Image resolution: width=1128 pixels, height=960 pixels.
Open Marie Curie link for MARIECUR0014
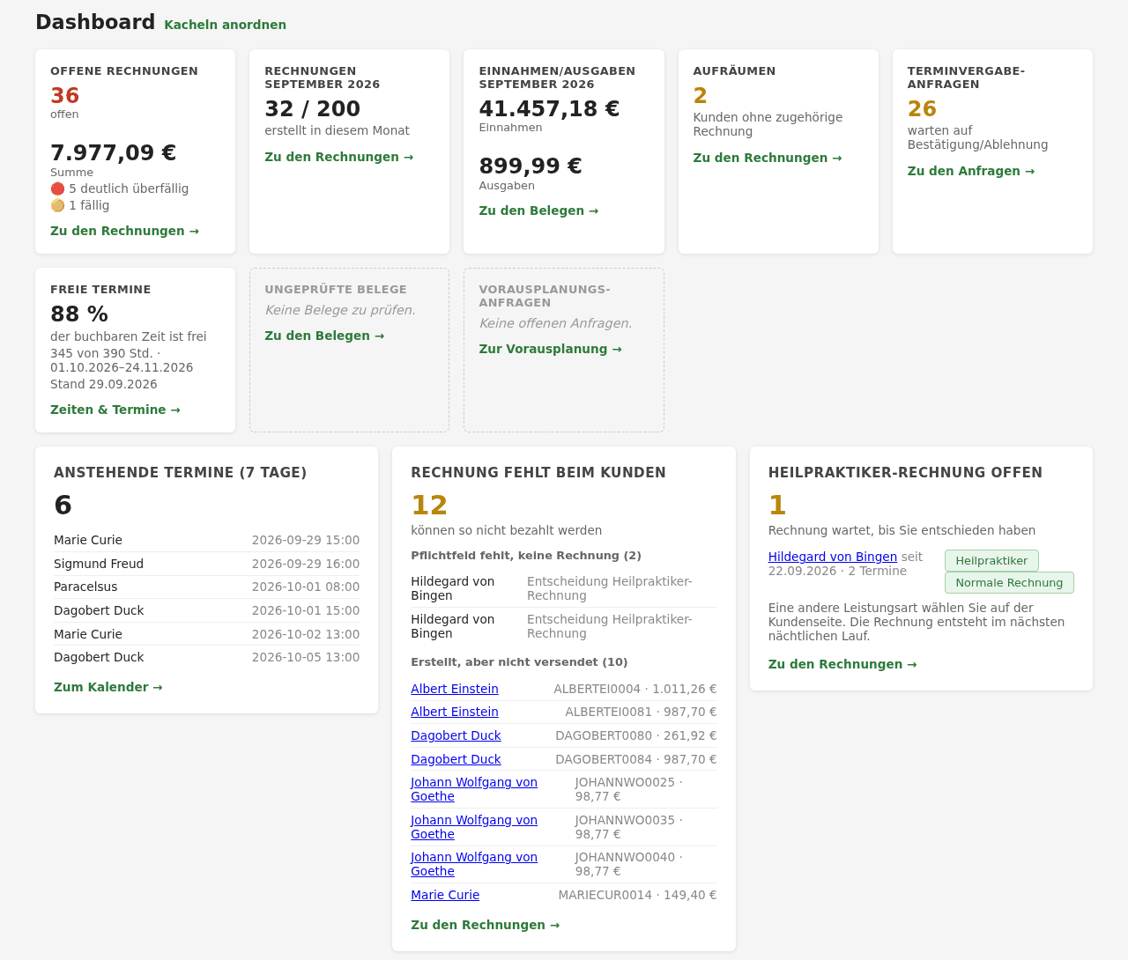point(445,895)
